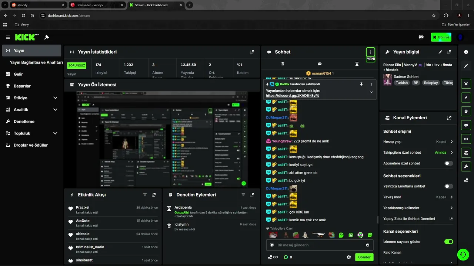This screenshot has width=474, height=266.
Task: Toggle the lightning activity feed widget
Action: pos(466,98)
